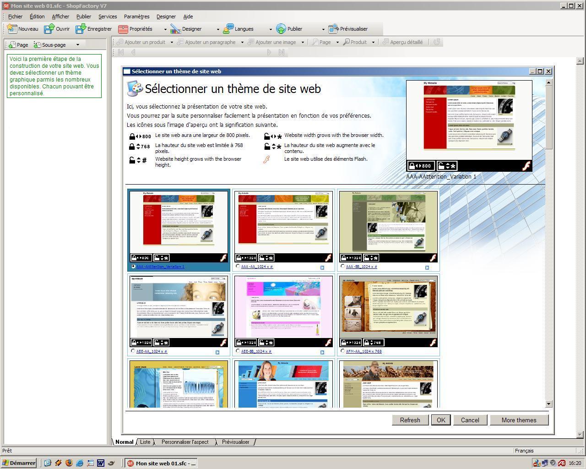Expand the Sous-page dropdown arrow
This screenshot has height=469, width=586.
tap(77, 45)
